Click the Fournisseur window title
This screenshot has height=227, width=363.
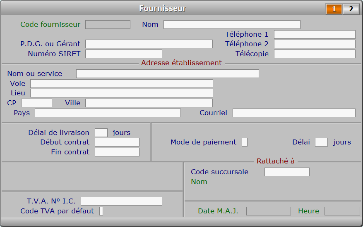click(163, 9)
